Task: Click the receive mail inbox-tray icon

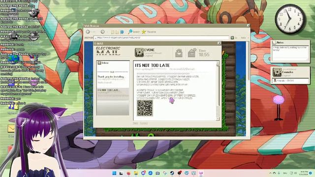Action: click(x=179, y=54)
